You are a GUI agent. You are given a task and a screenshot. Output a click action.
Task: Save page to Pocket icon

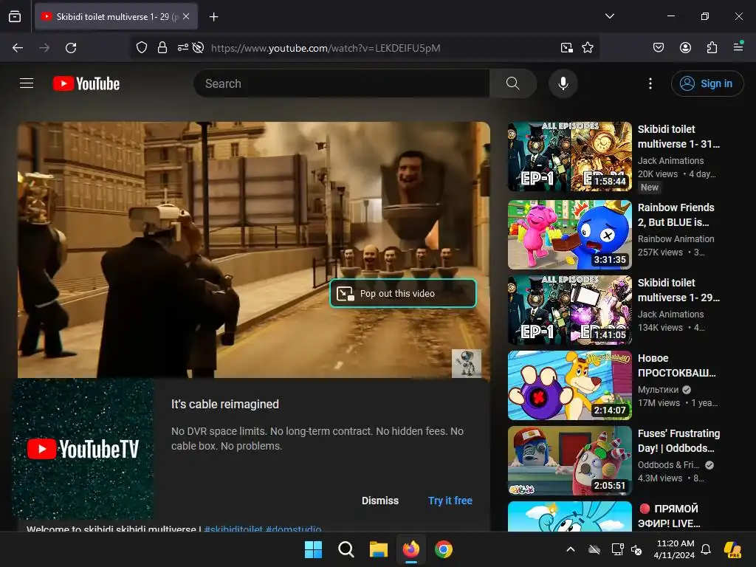pyautogui.click(x=658, y=47)
